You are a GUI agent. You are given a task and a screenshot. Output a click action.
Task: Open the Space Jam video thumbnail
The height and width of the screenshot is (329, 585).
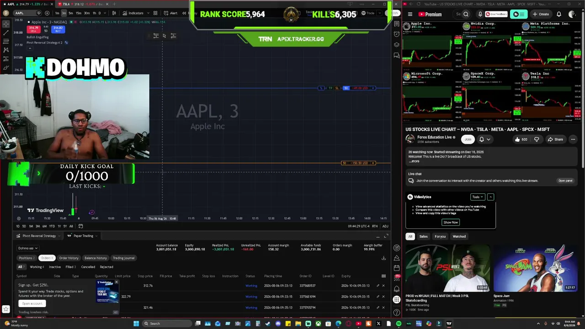click(535, 268)
